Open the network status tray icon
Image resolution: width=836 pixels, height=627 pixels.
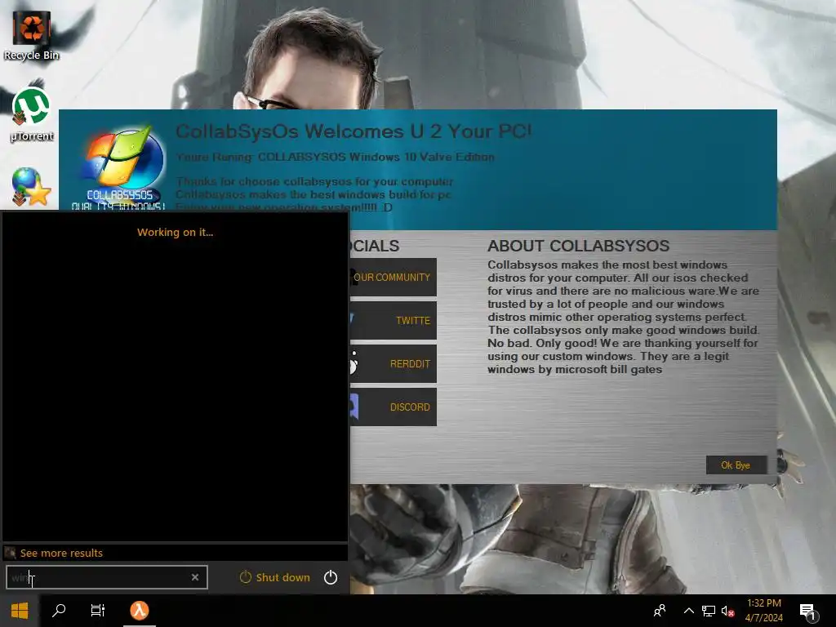point(709,611)
